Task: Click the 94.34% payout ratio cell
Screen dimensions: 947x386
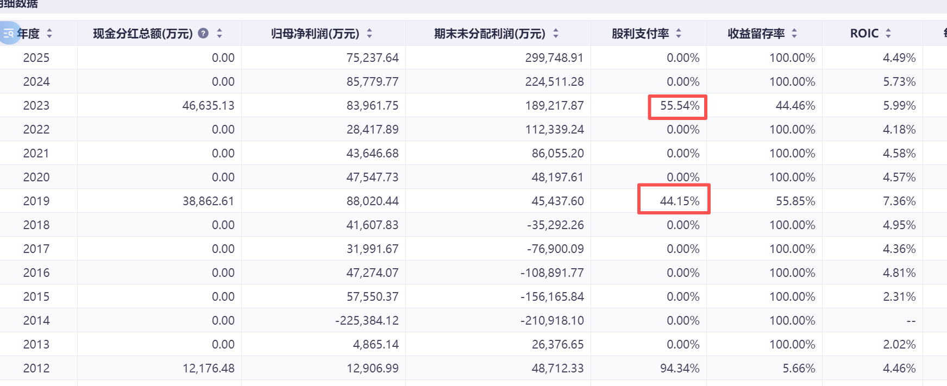Action: tap(679, 368)
